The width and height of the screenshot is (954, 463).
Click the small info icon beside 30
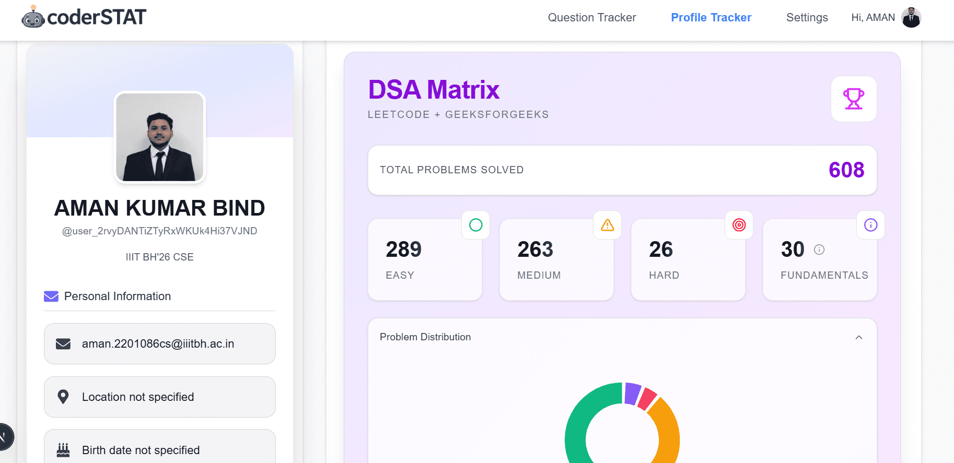tap(819, 250)
